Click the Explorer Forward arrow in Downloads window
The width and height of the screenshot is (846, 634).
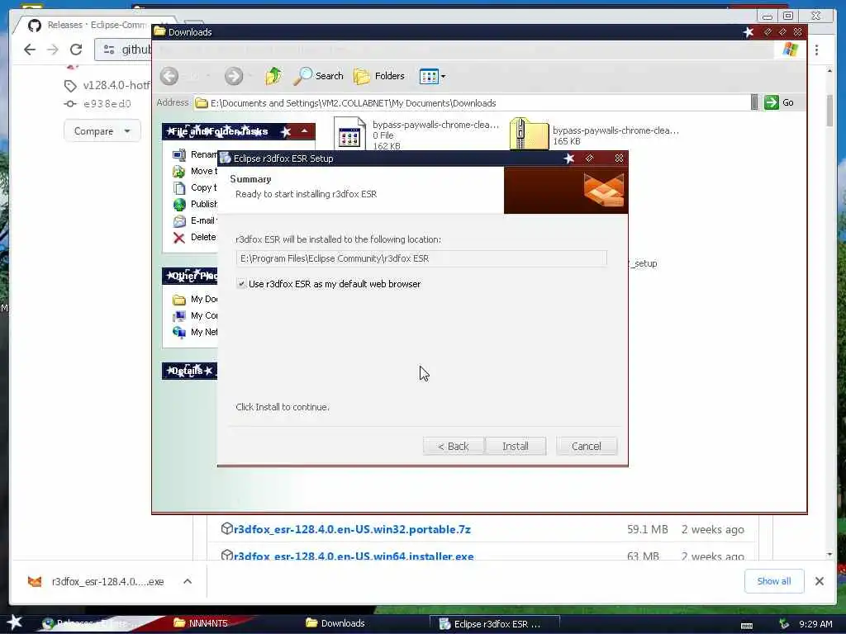234,76
